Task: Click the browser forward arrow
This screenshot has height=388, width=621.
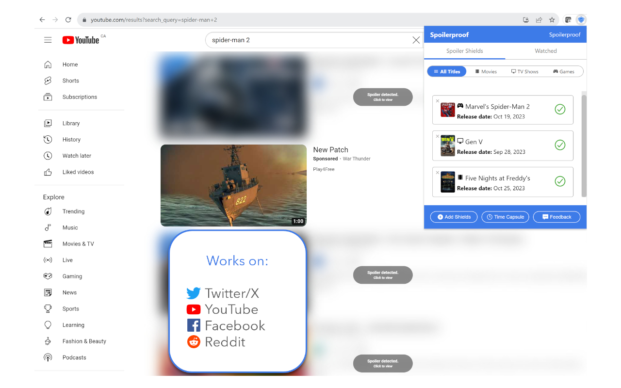Action: [55, 20]
